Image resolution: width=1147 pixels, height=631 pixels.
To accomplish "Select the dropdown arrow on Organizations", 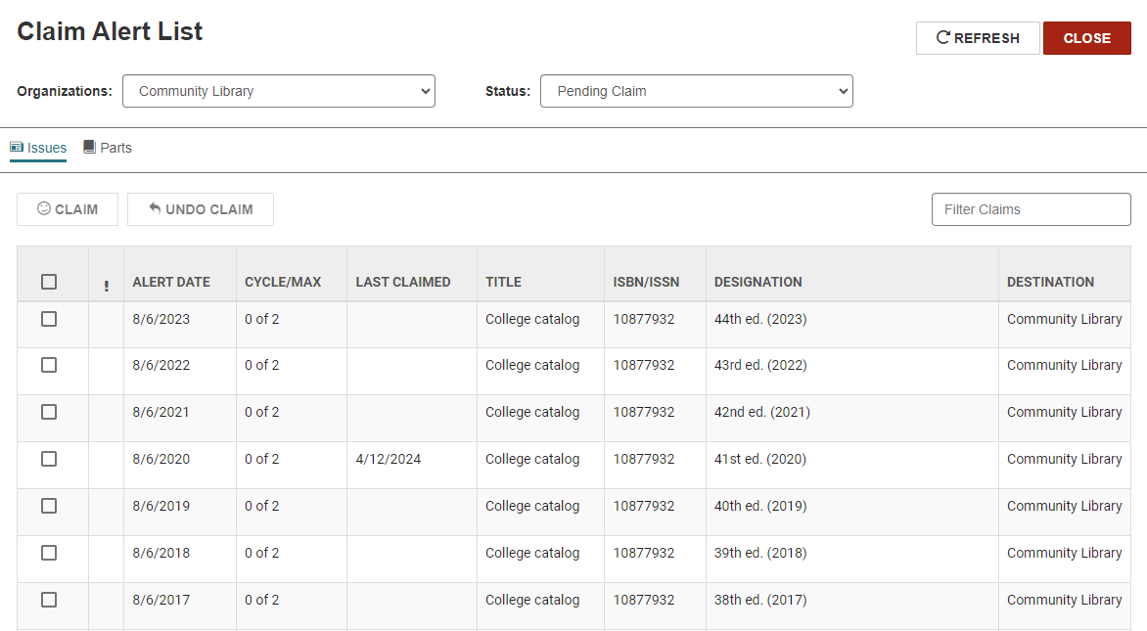I will click(423, 90).
